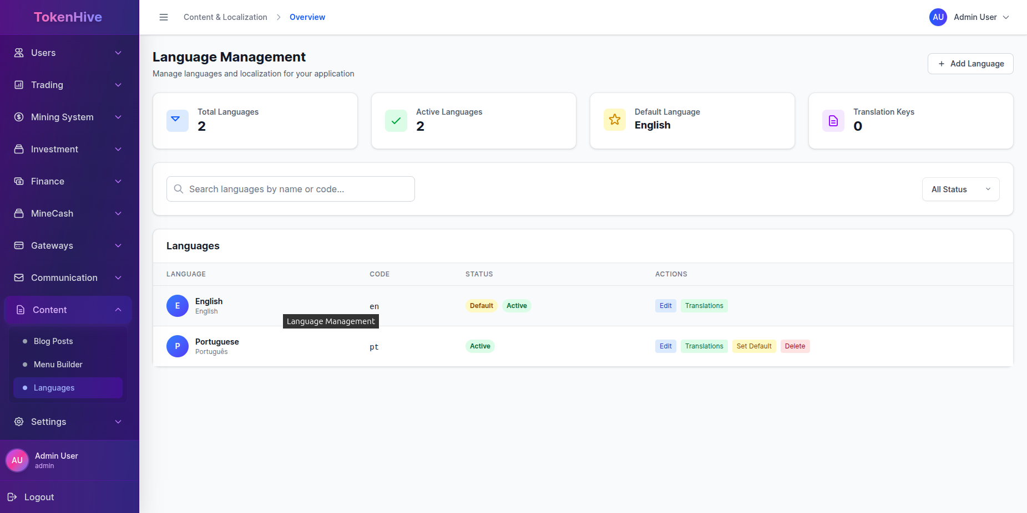
Task: Click the Active Languages checkmark icon
Action: tap(396, 120)
